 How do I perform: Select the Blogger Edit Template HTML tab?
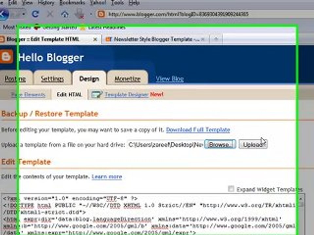point(50,39)
